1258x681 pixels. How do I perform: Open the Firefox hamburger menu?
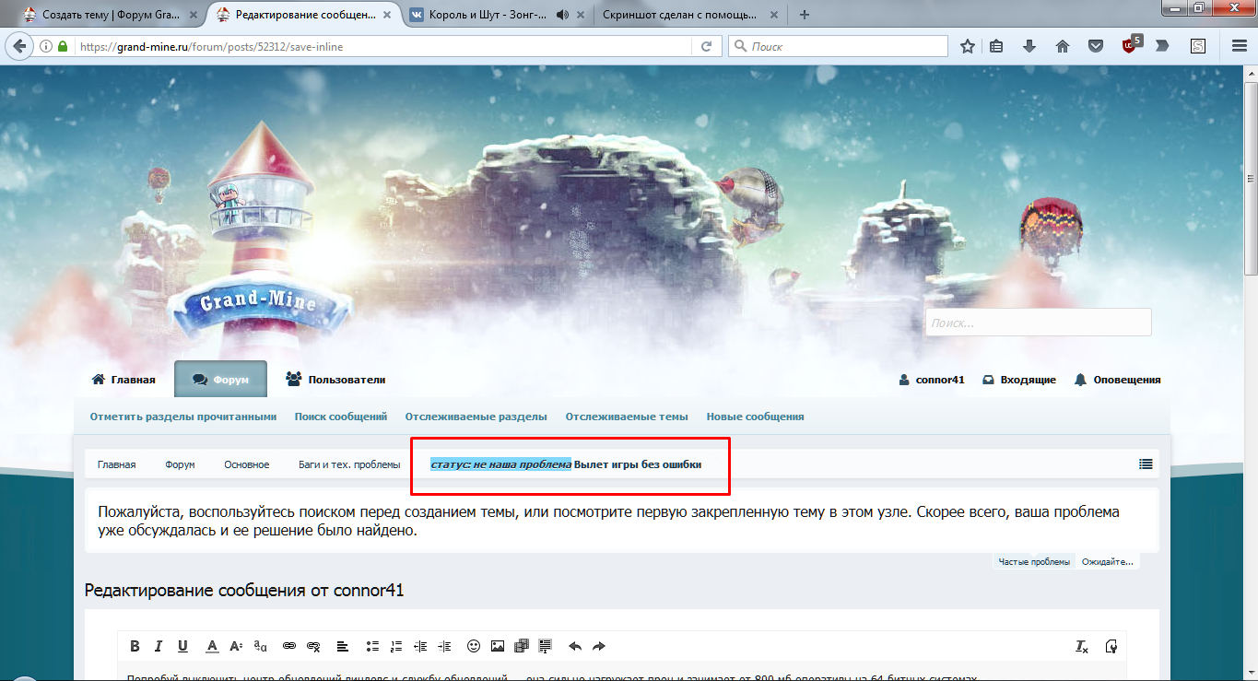pos(1239,46)
